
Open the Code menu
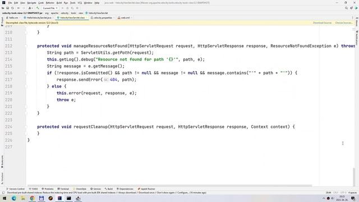coord(41,3)
